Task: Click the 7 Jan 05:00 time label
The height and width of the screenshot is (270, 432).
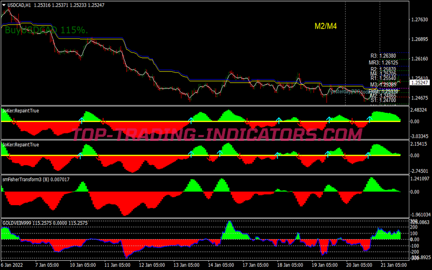Action: point(47,265)
